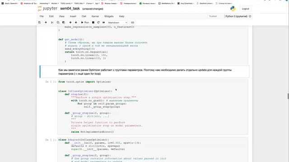Insert cell below with plus icon
The height and width of the screenshot is (162, 289).
pyautogui.click(x=46, y=22)
